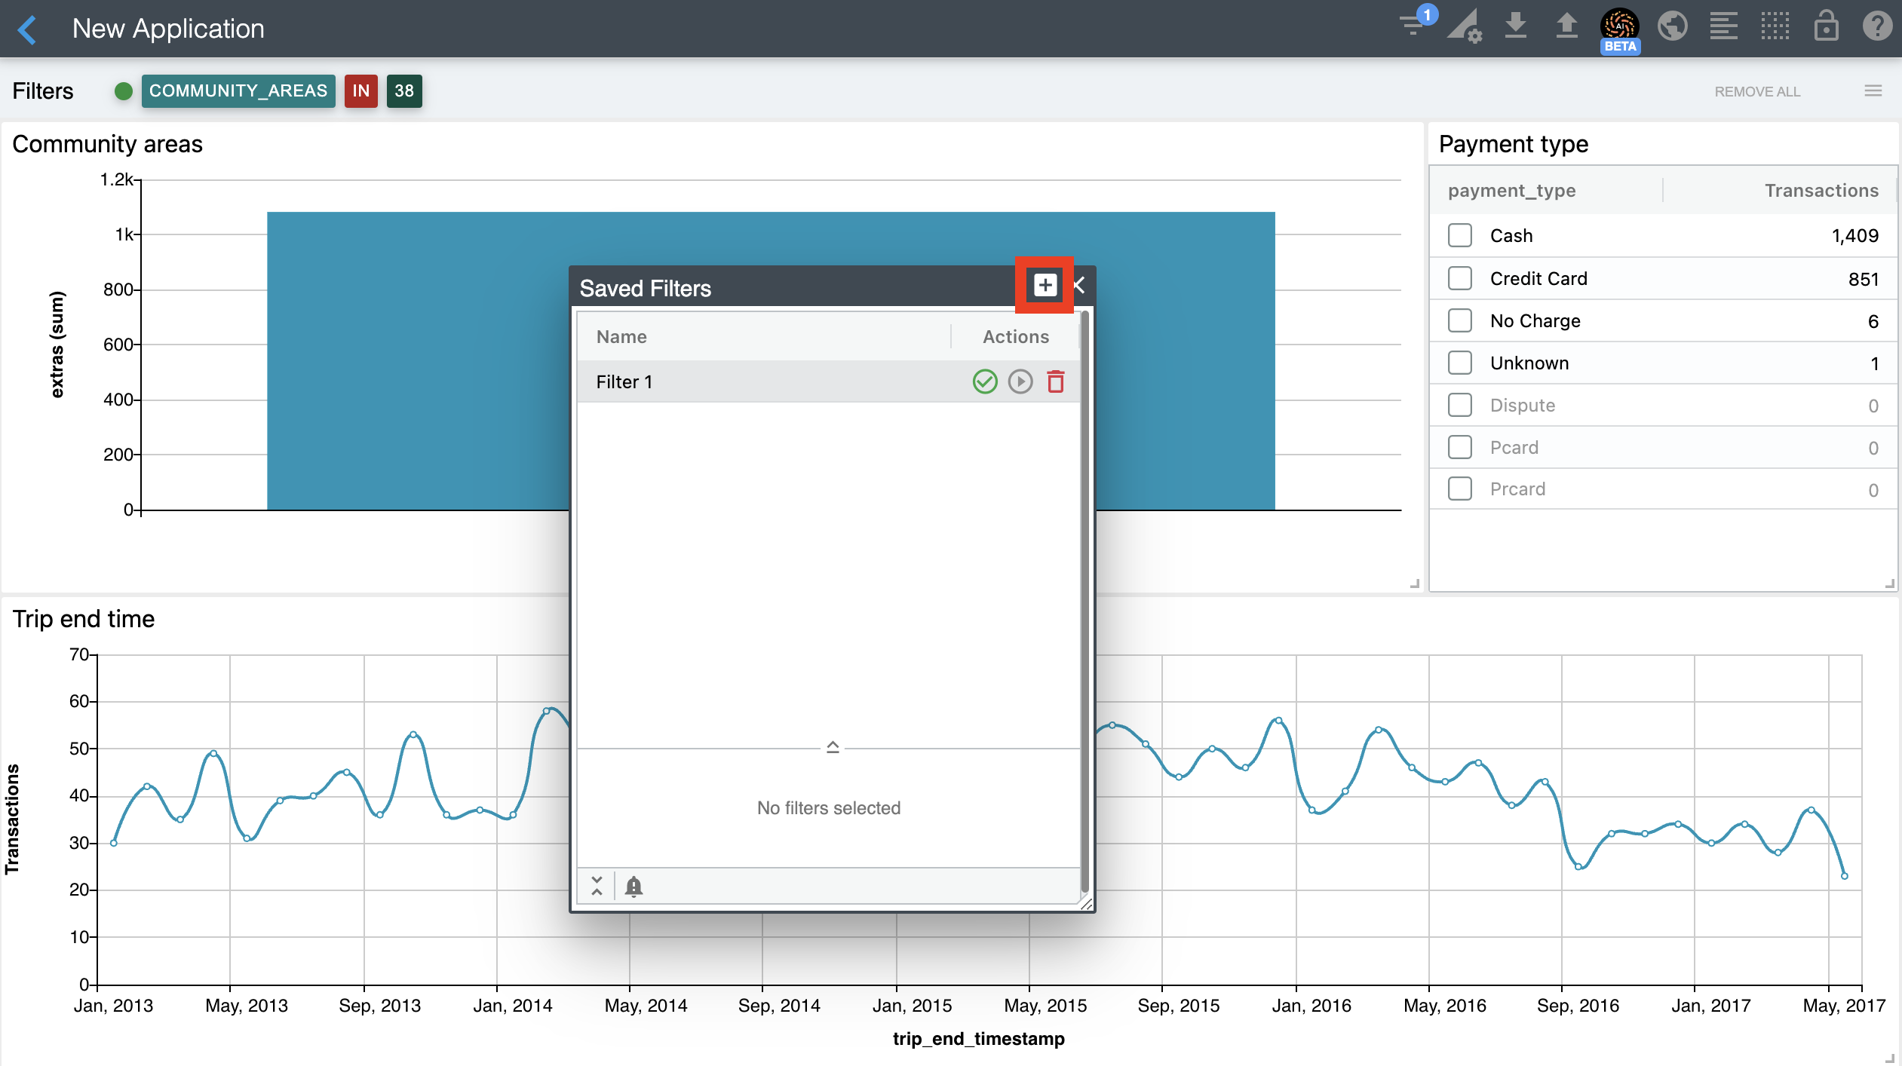Click the download arrow in the top toolbar
Screen dimensions: 1902x1066
[1515, 26]
